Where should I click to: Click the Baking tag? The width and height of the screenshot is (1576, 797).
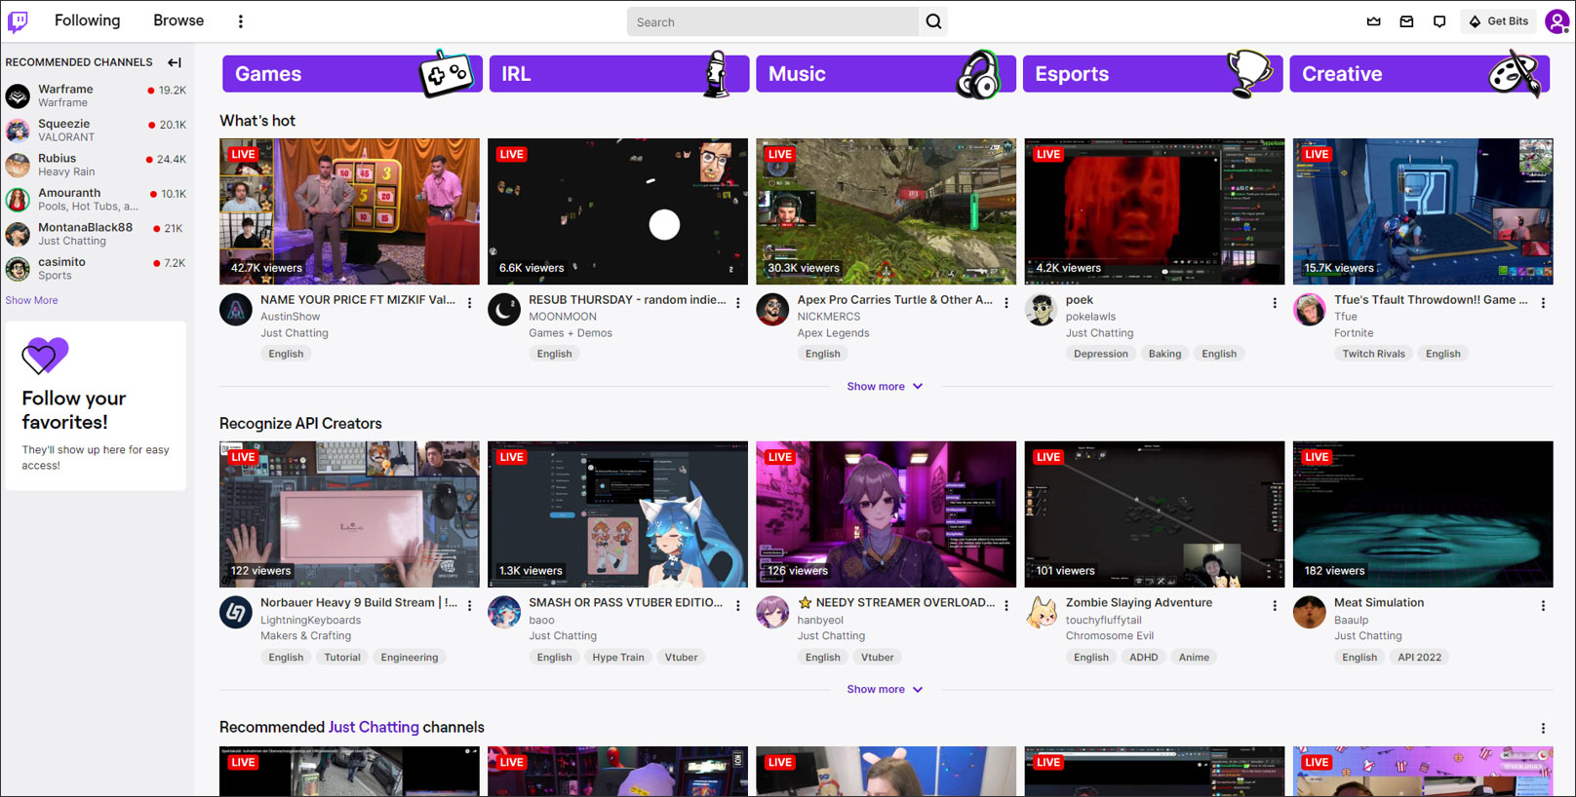click(1164, 354)
